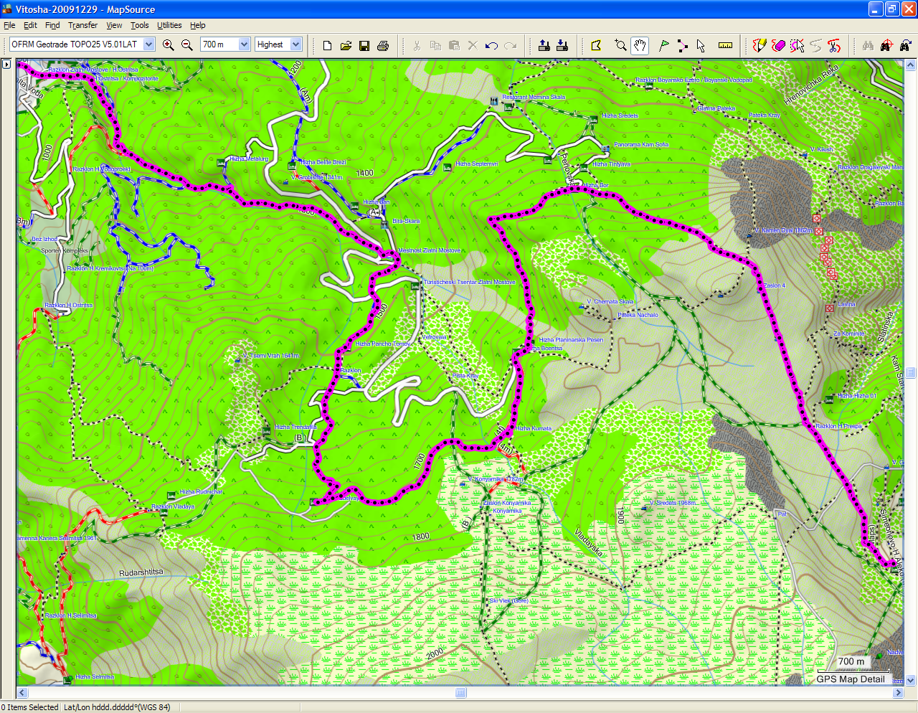Click the Undo arrow icon
The image size is (918, 713).
point(491,45)
